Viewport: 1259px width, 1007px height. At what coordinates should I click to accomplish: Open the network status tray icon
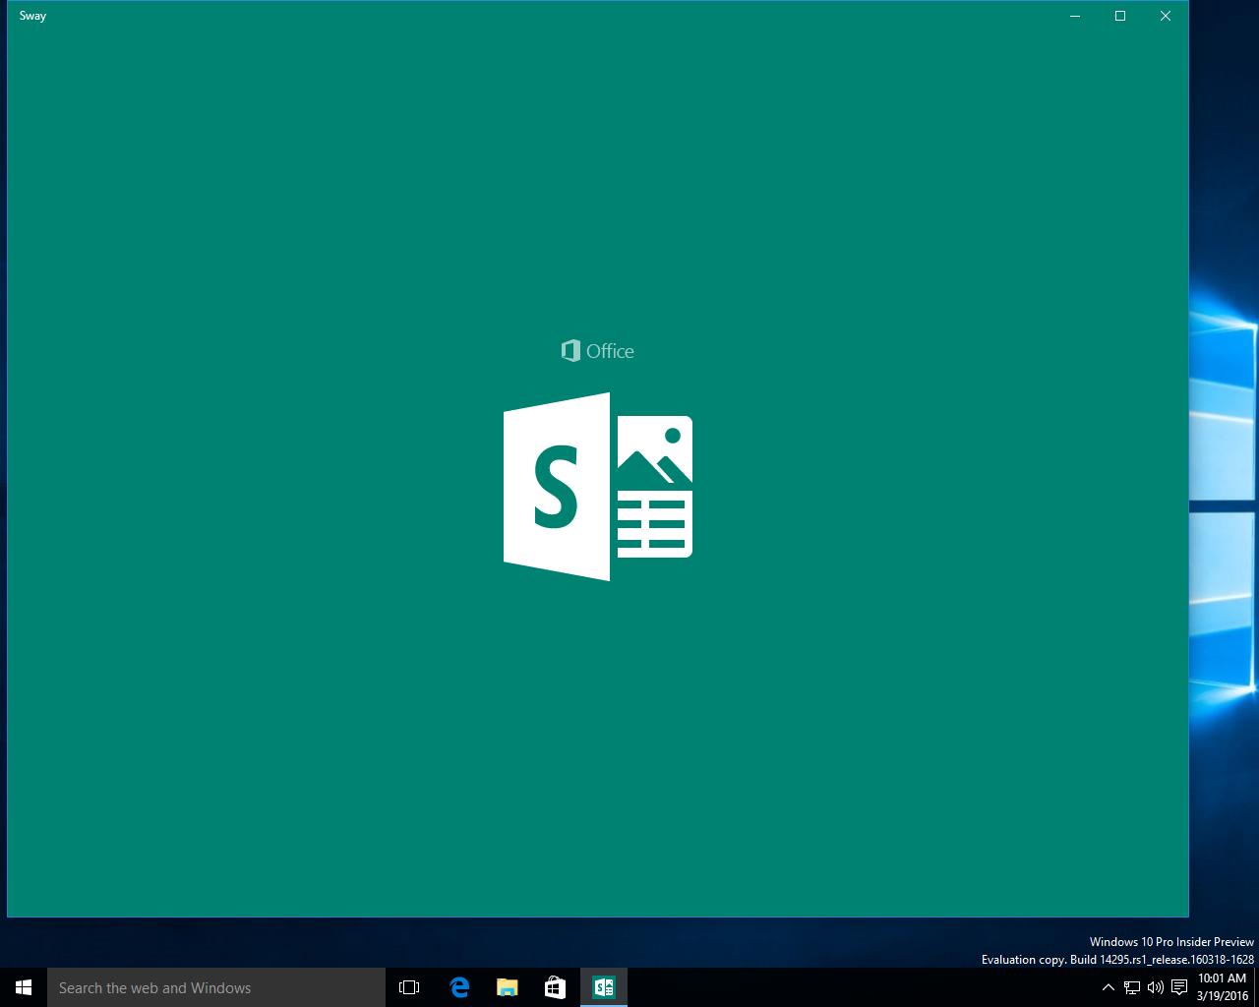[x=1132, y=987]
